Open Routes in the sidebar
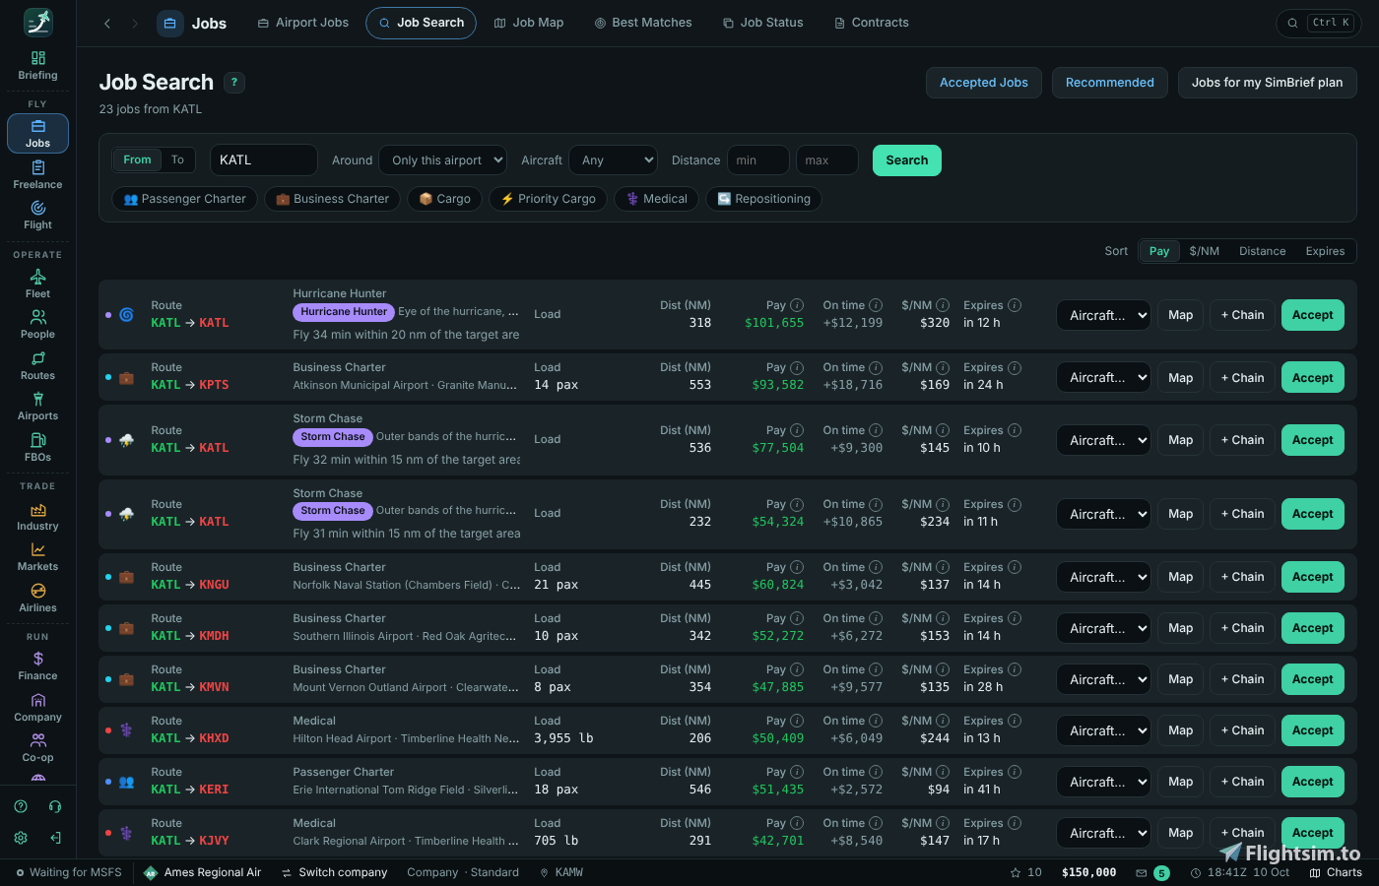The height and width of the screenshot is (886, 1379). pyautogui.click(x=37, y=365)
